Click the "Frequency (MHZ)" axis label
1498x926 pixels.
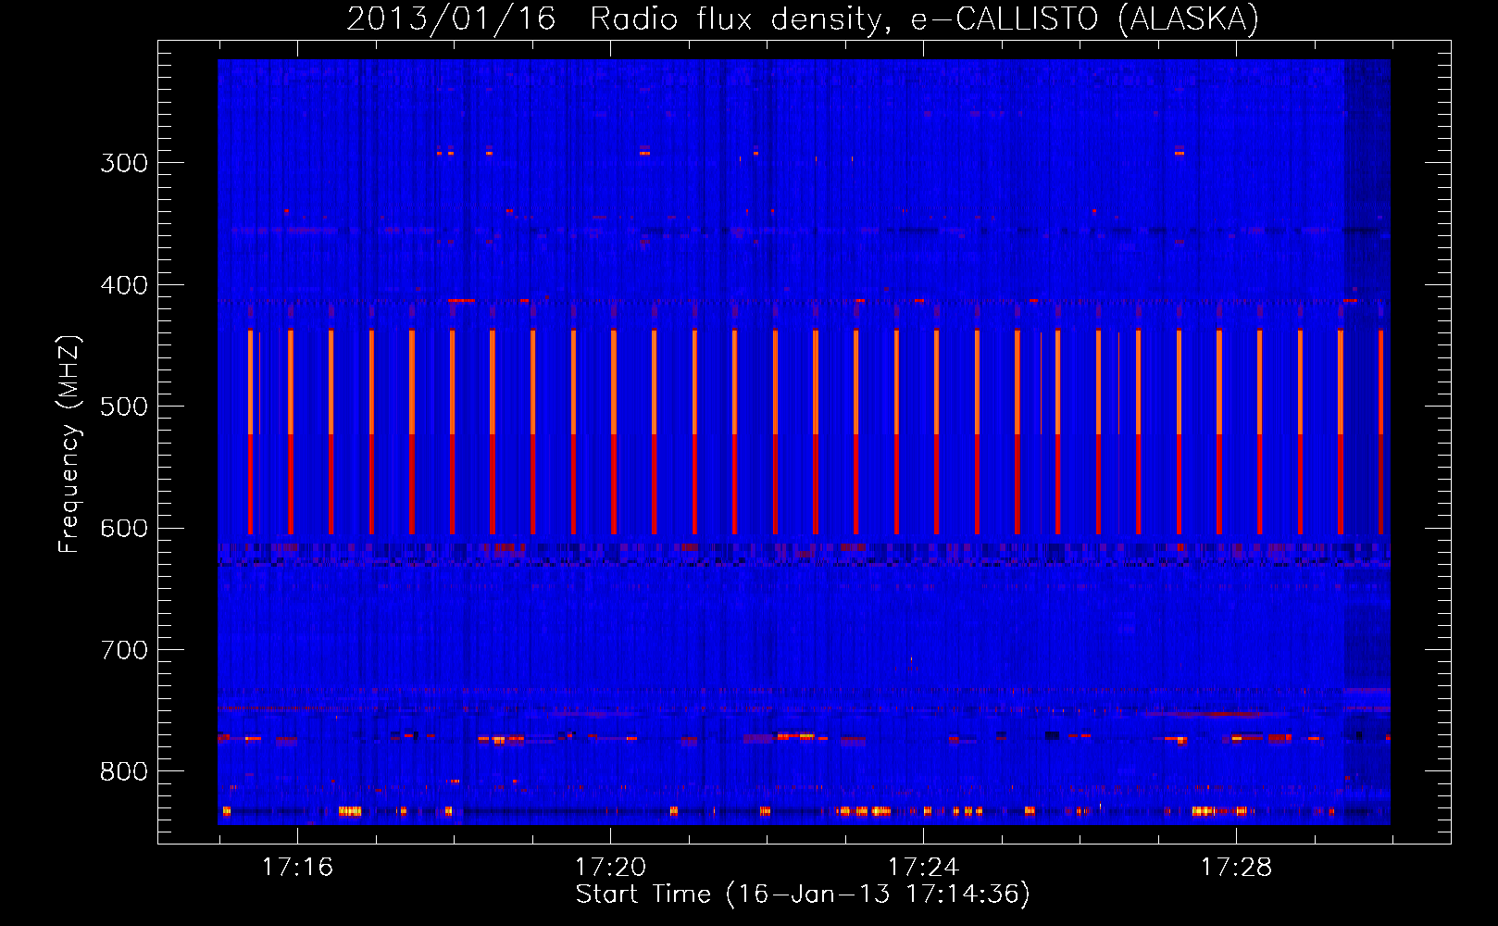click(69, 444)
